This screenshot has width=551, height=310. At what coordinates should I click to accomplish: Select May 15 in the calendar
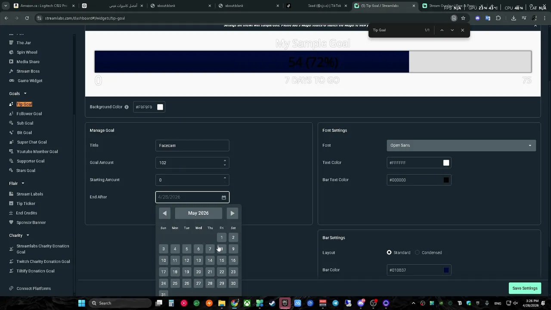[222, 260]
